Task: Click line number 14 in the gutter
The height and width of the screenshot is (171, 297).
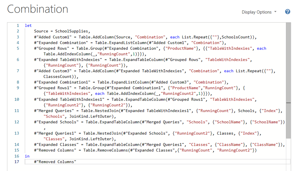Action: point(16,145)
